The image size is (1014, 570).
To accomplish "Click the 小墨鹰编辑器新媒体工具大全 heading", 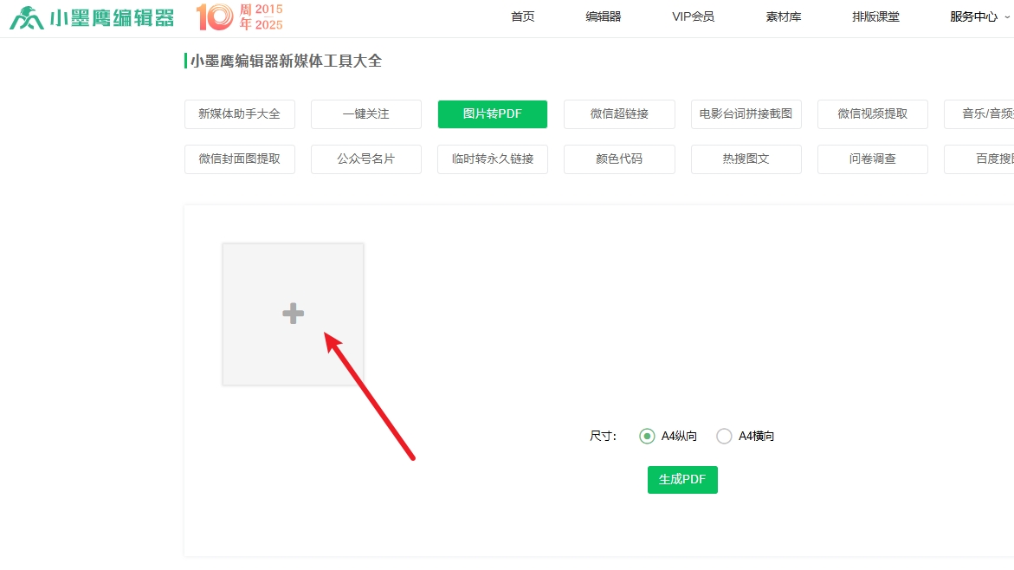I will tap(285, 61).
